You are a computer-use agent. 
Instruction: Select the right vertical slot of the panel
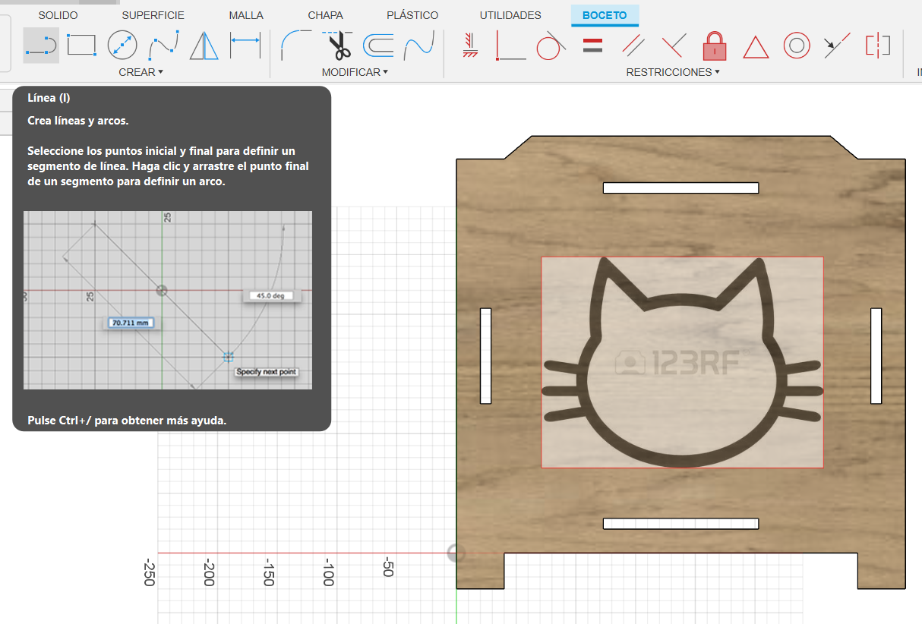coord(876,355)
